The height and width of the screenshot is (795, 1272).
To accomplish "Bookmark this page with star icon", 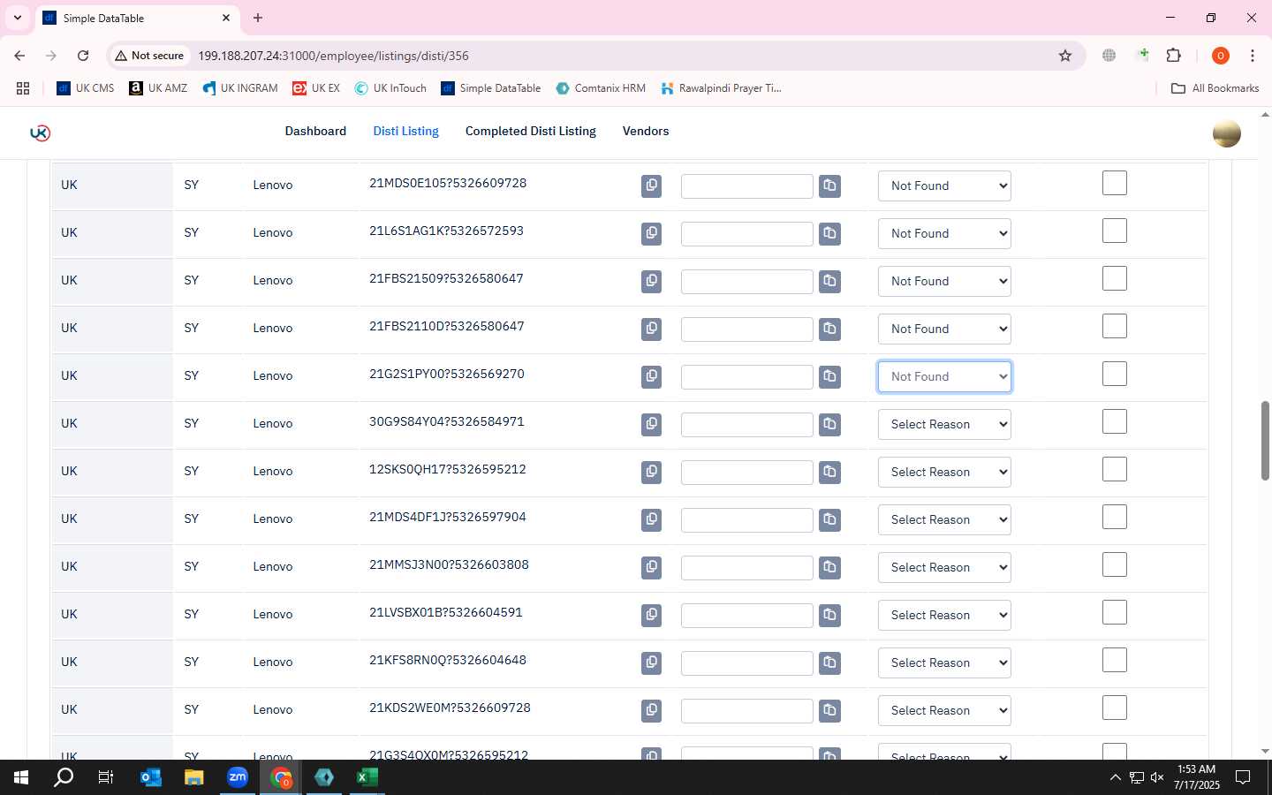I will (1065, 56).
